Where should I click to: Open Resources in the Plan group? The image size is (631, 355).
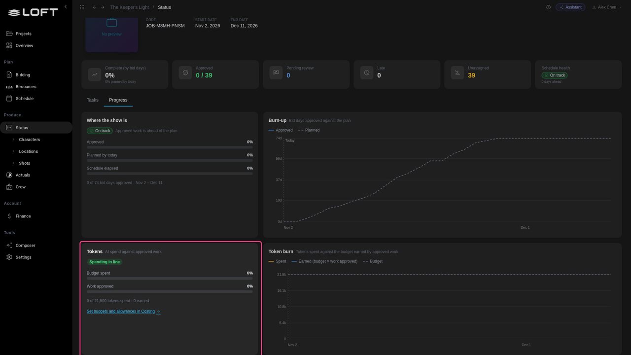[x=36, y=87]
